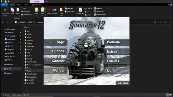Click the Open dropdown in ribbon

[x=88, y=9]
